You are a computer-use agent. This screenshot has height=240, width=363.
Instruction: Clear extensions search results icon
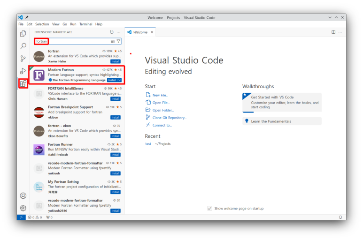point(113,41)
